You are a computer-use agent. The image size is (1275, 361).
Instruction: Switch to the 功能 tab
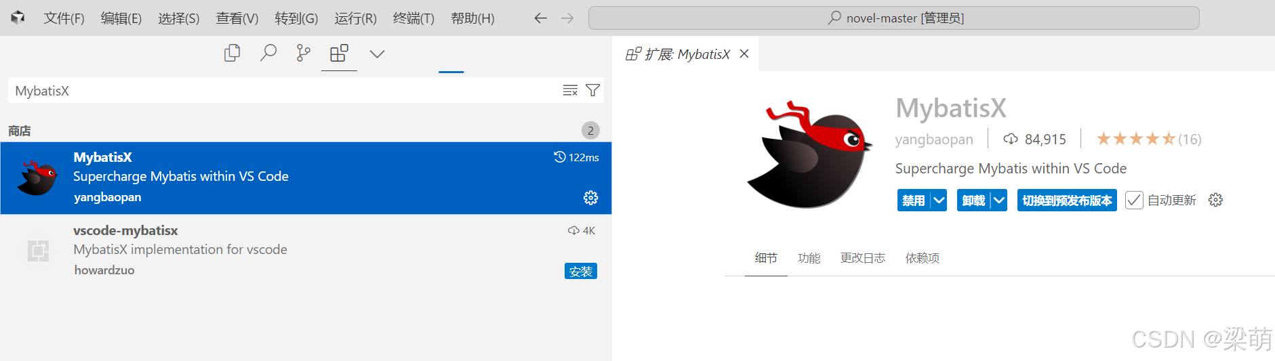pyautogui.click(x=809, y=258)
